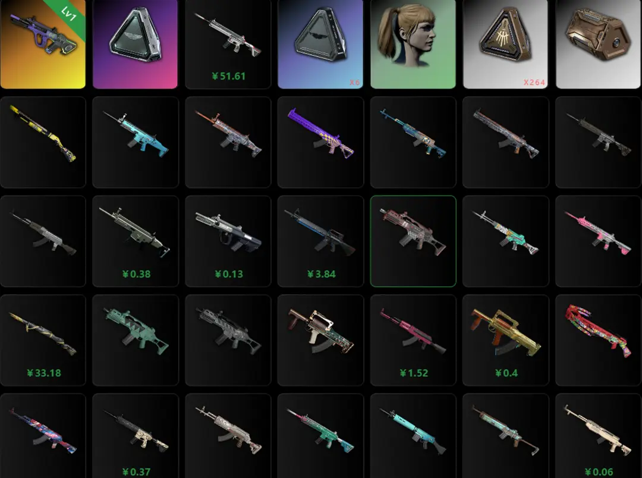Select the Lv1 purple weapon on orange tile

(x=43, y=43)
